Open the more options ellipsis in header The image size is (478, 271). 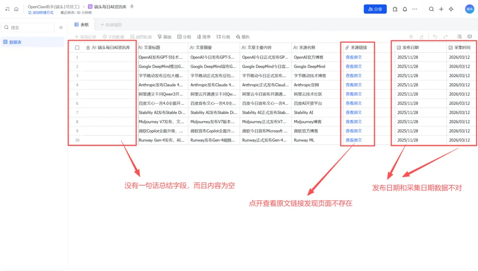click(415, 9)
